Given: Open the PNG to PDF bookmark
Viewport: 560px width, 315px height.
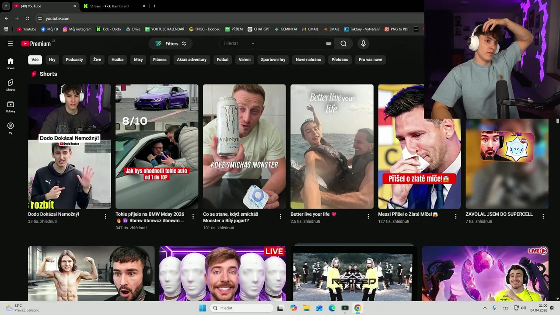Looking at the screenshot, I should 397,29.
